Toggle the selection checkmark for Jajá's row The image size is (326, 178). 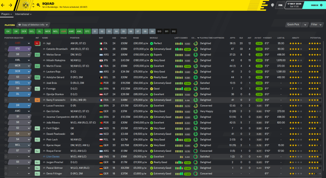[x=6, y=43]
